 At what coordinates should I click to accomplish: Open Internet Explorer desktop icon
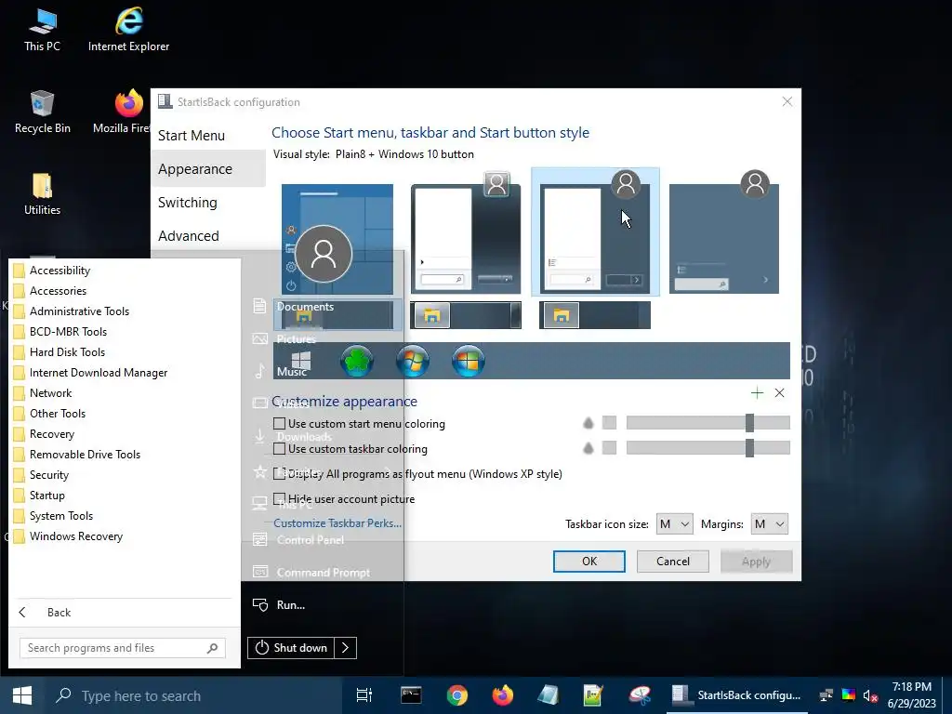tap(128, 30)
